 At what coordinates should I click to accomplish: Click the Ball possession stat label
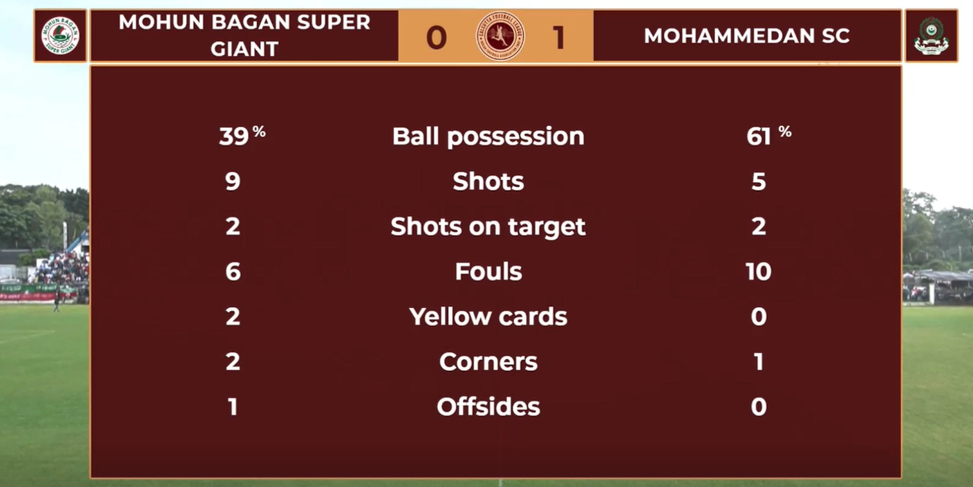(x=488, y=136)
